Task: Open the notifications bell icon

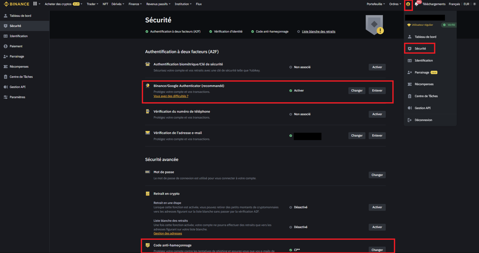Action: pos(416,4)
